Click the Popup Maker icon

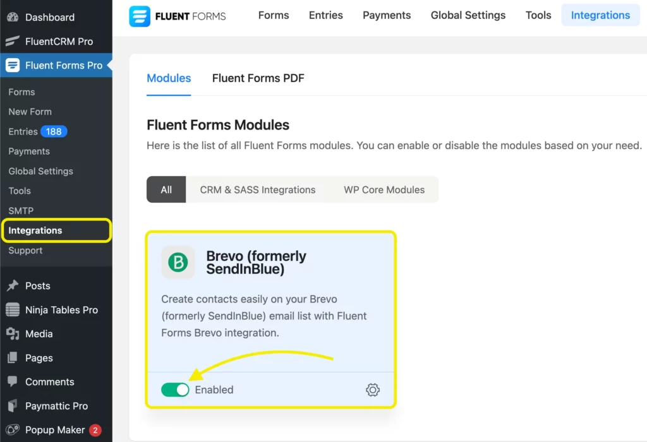pyautogui.click(x=13, y=429)
